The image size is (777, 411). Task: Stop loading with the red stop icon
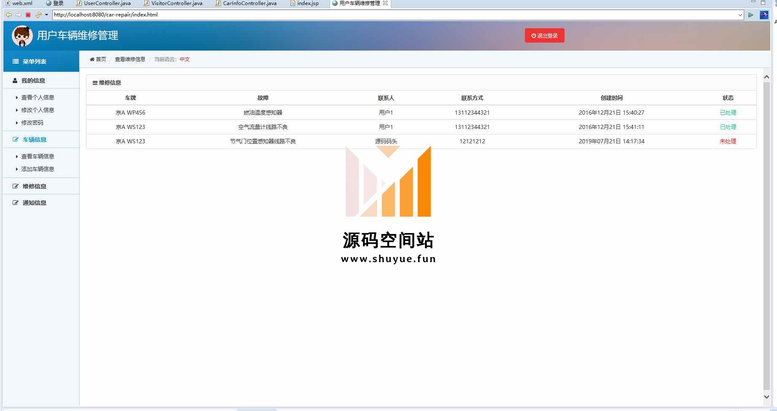pyautogui.click(x=28, y=15)
